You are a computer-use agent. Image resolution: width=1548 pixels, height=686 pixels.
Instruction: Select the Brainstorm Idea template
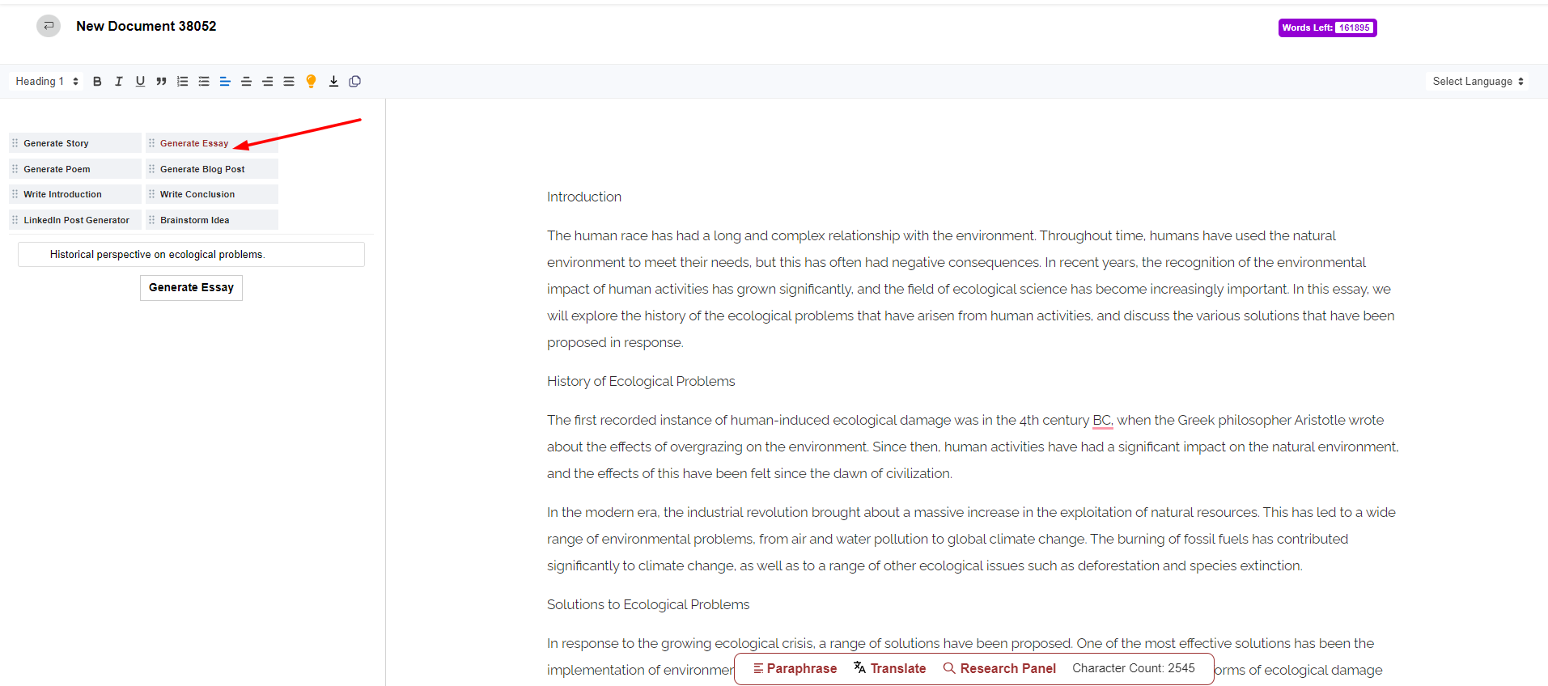(212, 220)
